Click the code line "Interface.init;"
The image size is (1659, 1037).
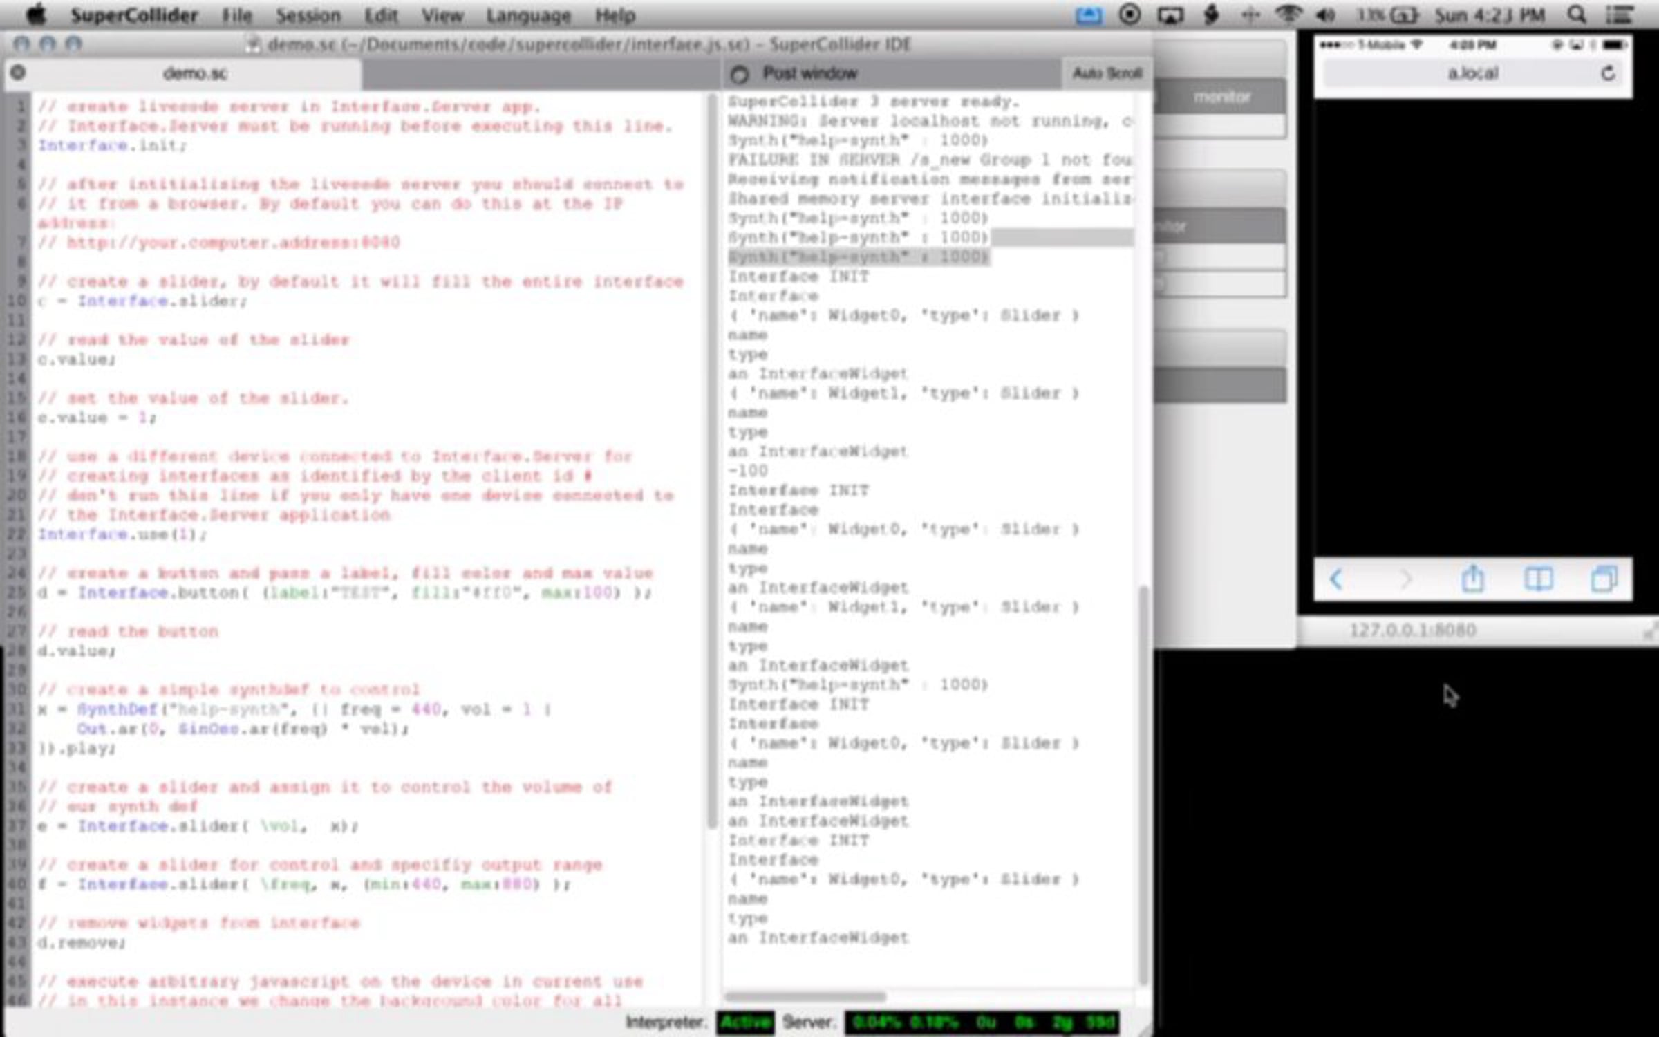click(113, 145)
